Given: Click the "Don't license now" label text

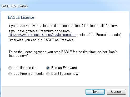Looking at the screenshot, I should pos(65,74).
